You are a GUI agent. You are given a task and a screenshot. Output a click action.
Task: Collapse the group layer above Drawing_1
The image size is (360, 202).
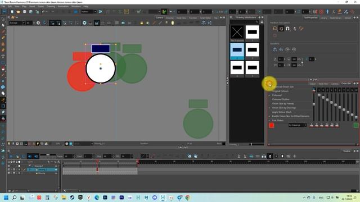pos(30,166)
